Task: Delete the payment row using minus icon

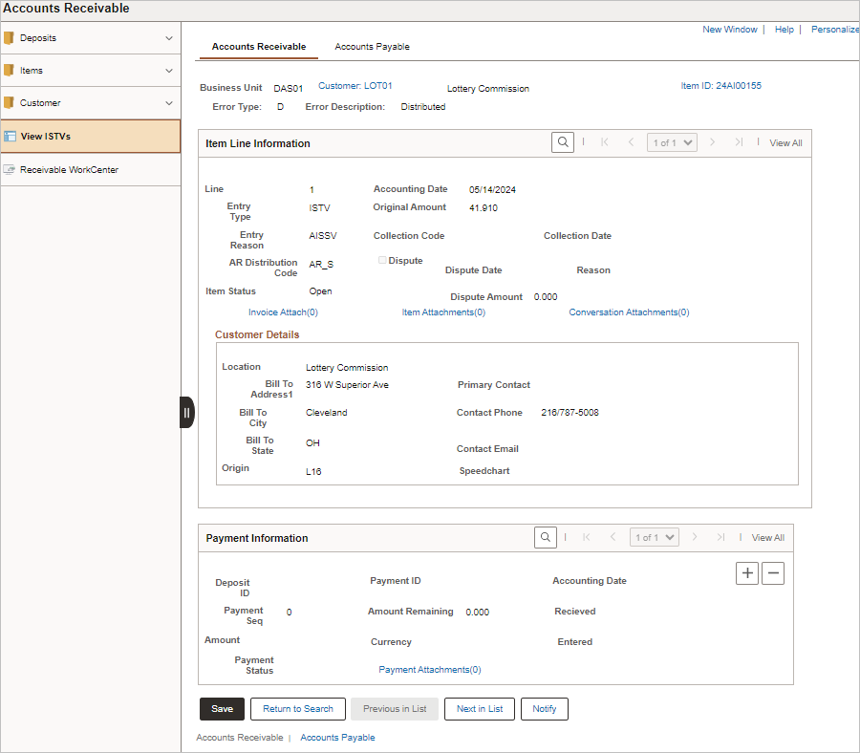Action: tap(773, 572)
